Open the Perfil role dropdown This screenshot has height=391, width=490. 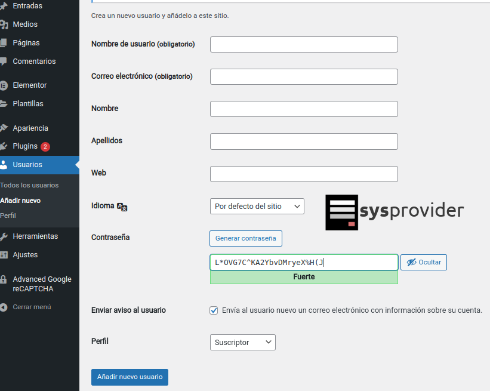[242, 343]
